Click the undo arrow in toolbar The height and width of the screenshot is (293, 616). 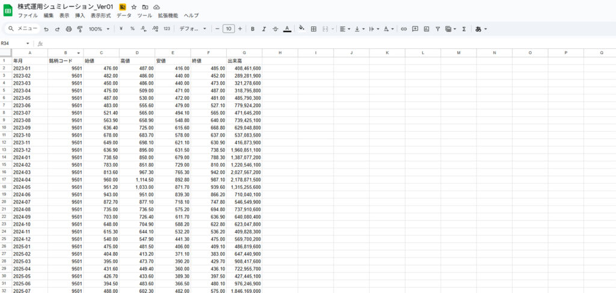[x=46, y=29]
